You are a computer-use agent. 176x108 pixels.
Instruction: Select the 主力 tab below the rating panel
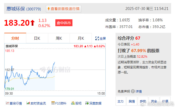click(x=121, y=101)
